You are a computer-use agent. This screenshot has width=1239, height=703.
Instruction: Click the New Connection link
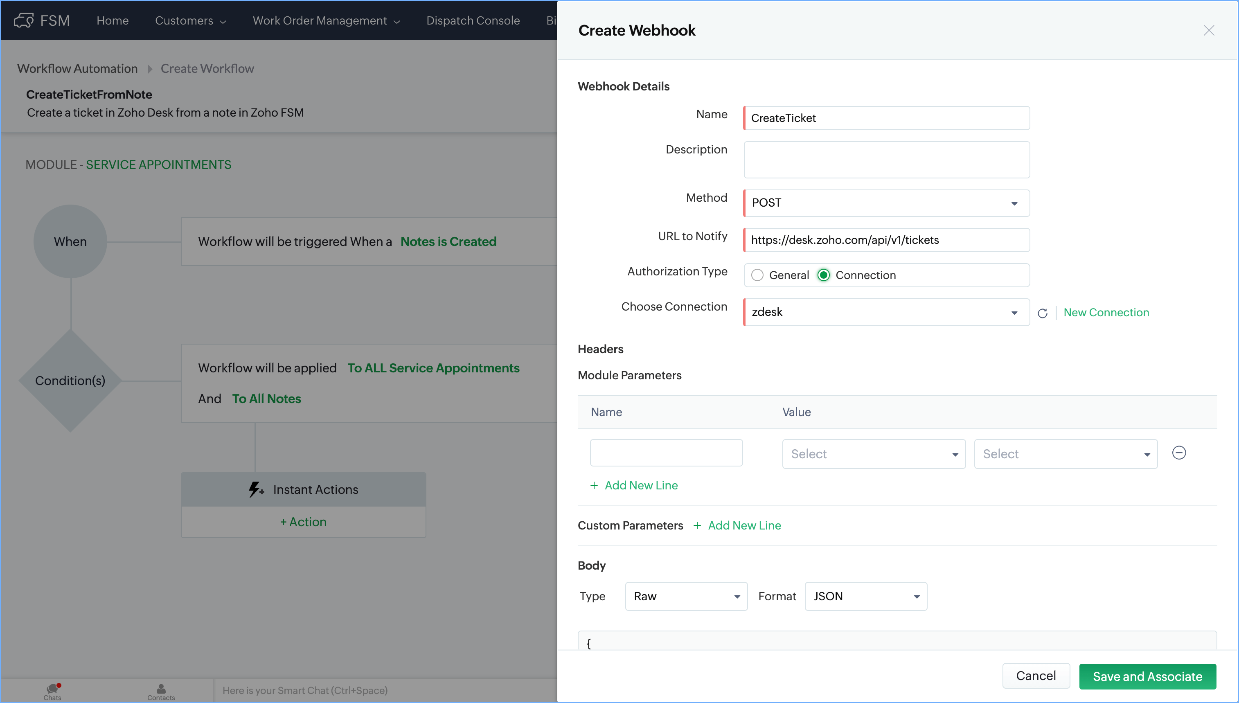point(1106,312)
